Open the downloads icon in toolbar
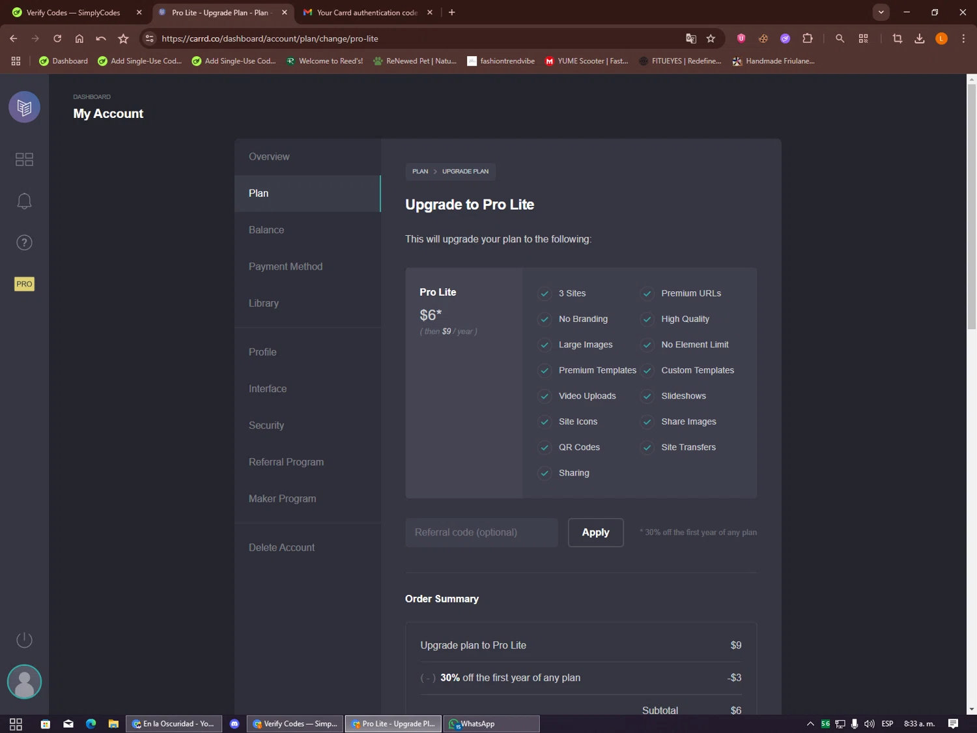Screen dimensions: 977x733 pyautogui.click(x=920, y=38)
